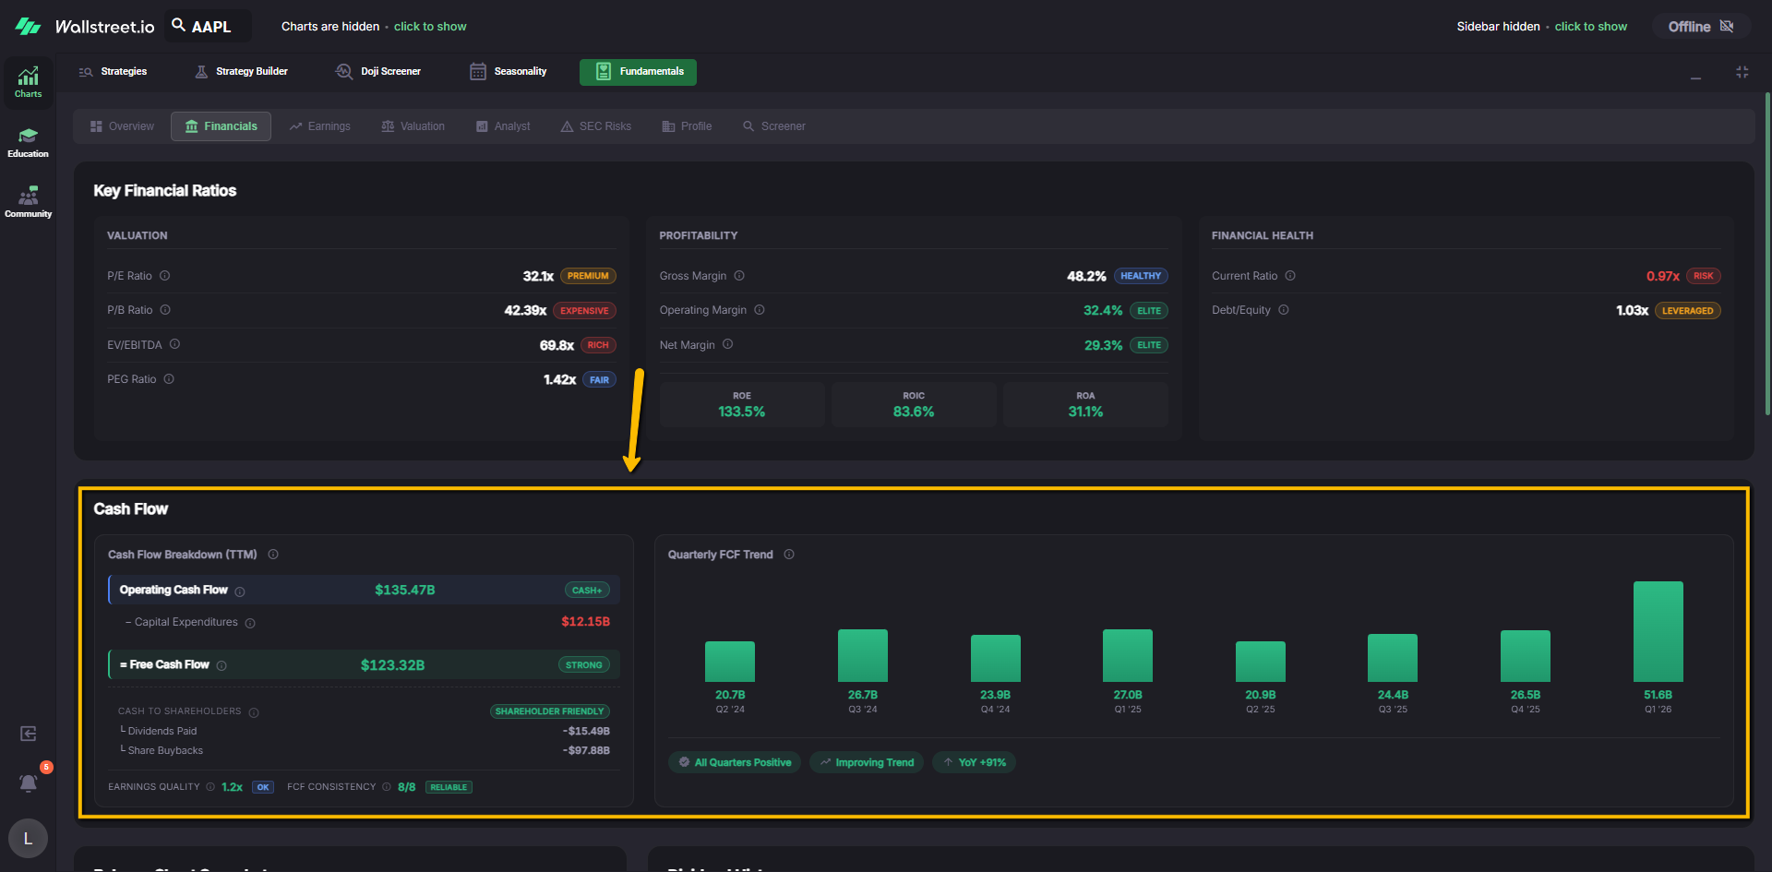1772x872 pixels.
Task: Open the Strategy Builder
Action: pos(242,72)
